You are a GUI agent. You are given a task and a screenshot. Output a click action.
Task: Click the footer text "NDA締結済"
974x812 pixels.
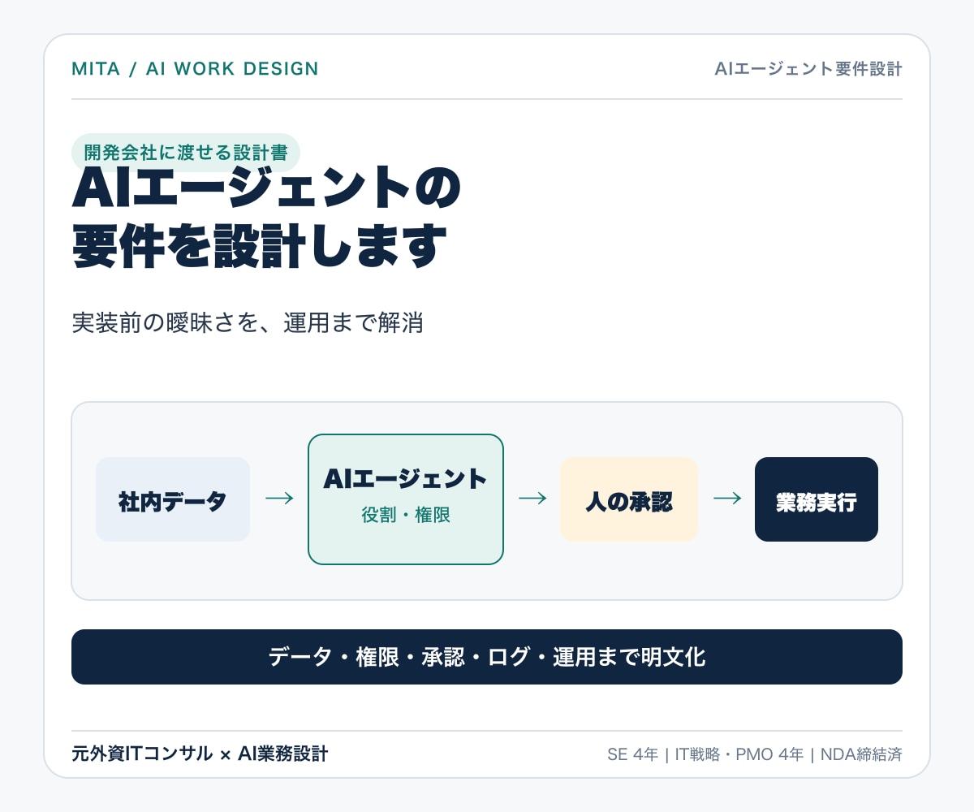(861, 754)
